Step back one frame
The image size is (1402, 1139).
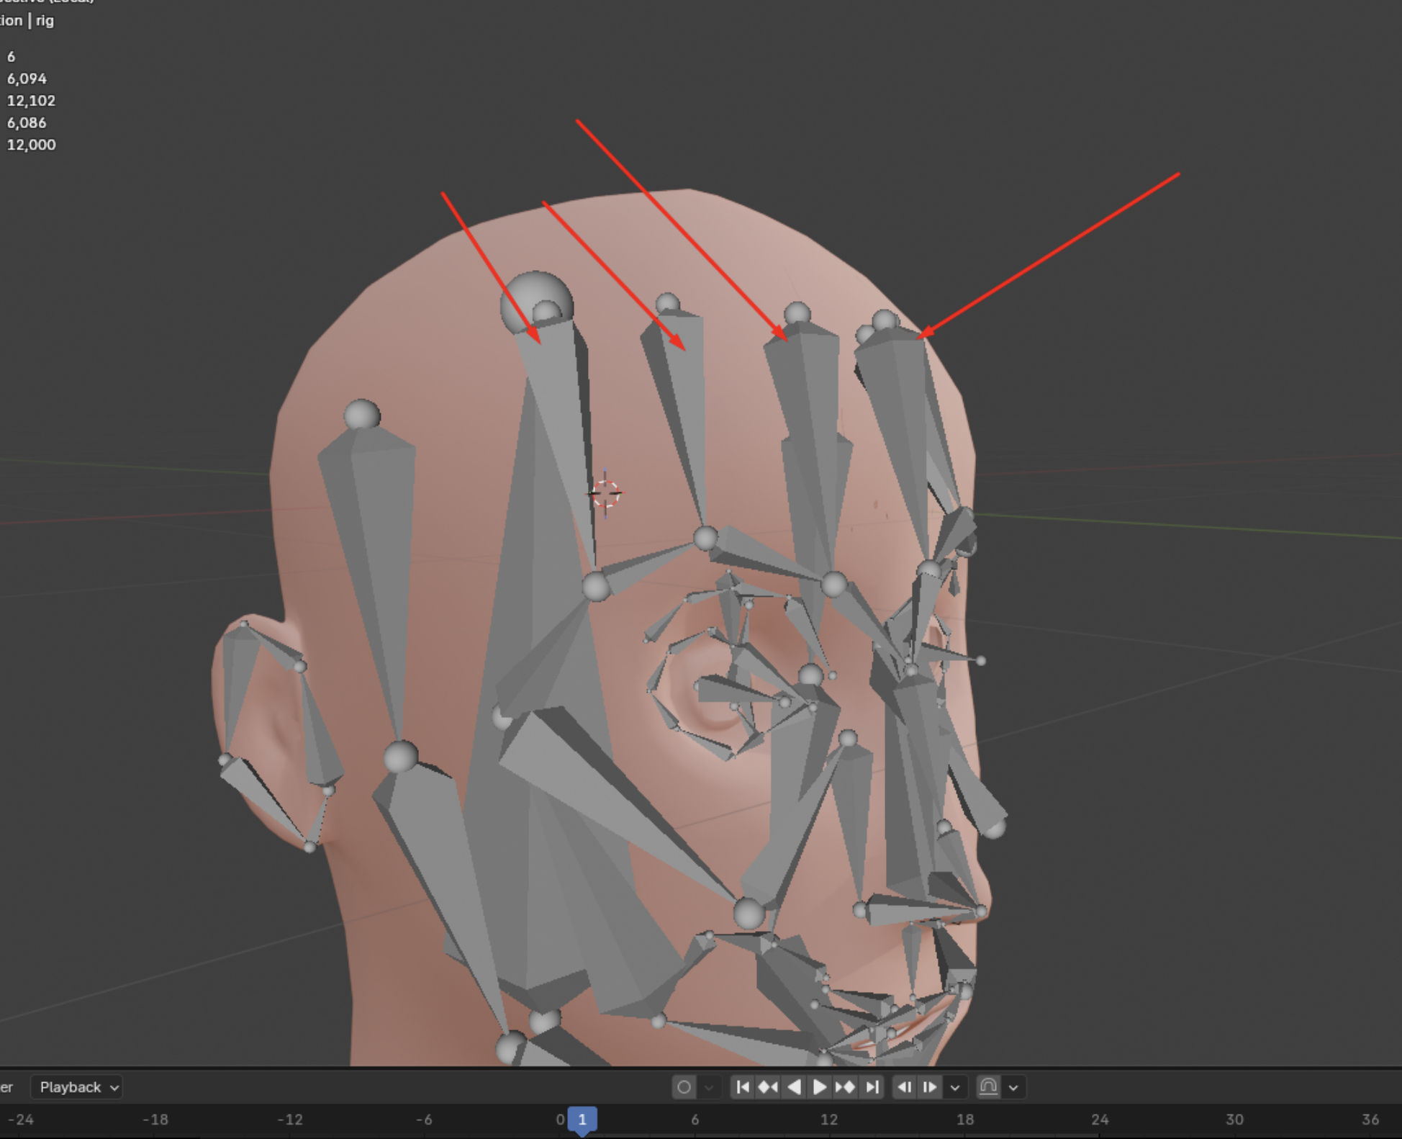point(905,1086)
